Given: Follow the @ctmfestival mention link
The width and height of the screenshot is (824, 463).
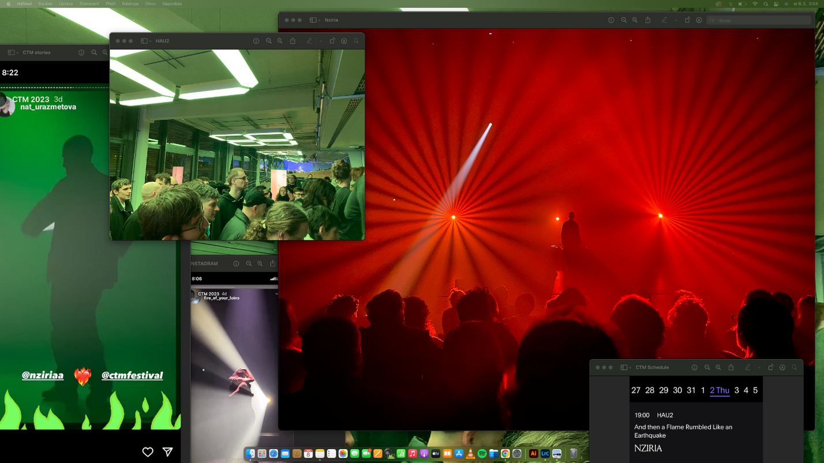Looking at the screenshot, I should 132,375.
